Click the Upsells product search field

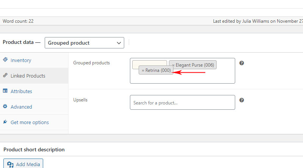coord(183,102)
